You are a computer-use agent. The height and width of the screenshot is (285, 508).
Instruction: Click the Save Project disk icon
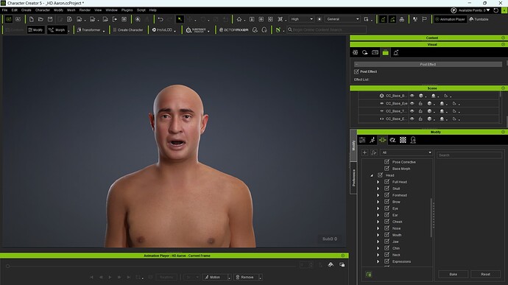point(50,19)
